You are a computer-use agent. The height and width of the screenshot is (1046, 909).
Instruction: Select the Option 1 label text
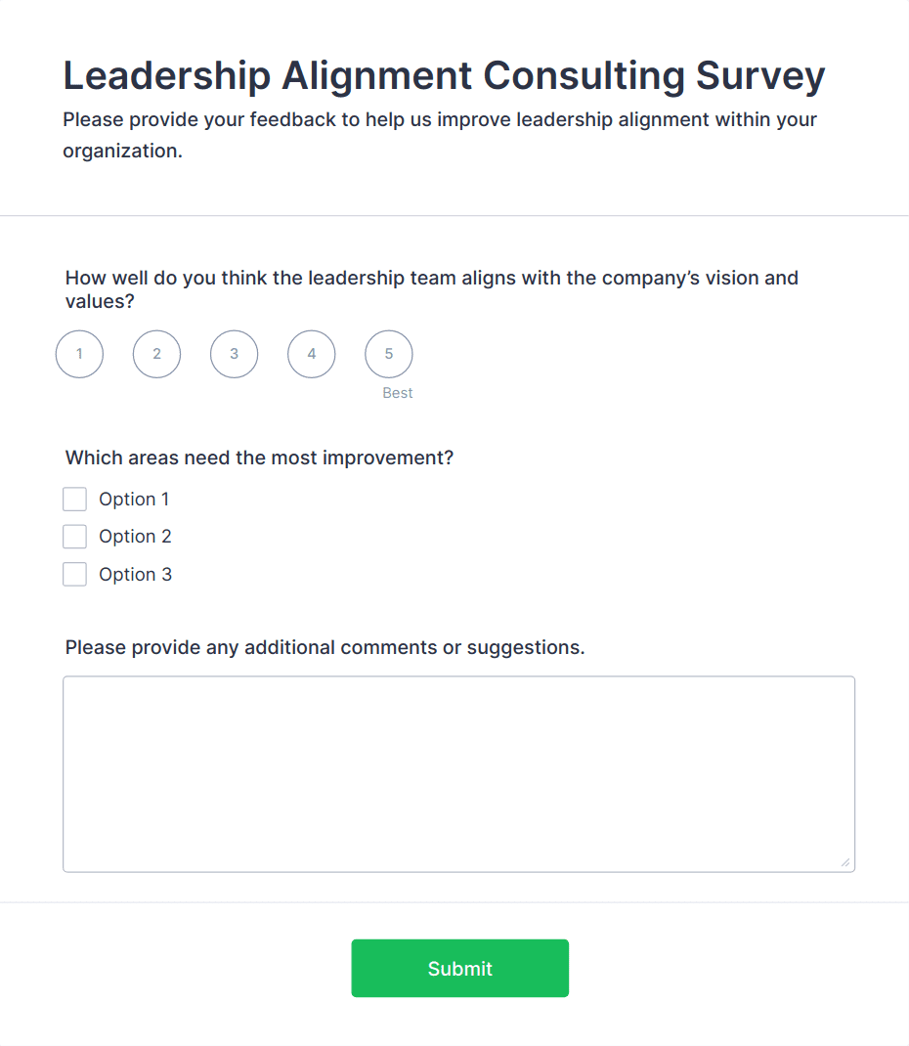(x=134, y=499)
